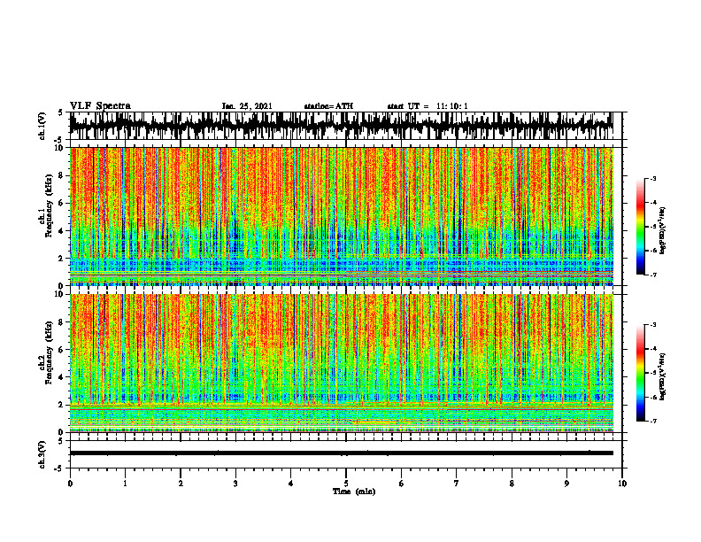Click the -7 tick on lower colorbar
The width and height of the screenshot is (701, 542).
(x=653, y=422)
